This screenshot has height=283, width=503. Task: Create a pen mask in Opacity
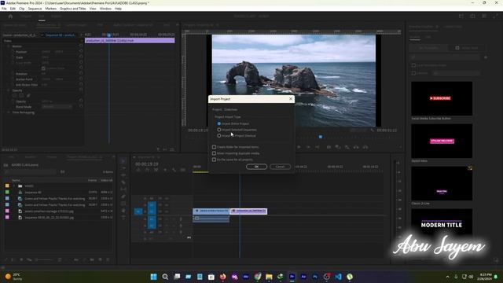coord(28,96)
